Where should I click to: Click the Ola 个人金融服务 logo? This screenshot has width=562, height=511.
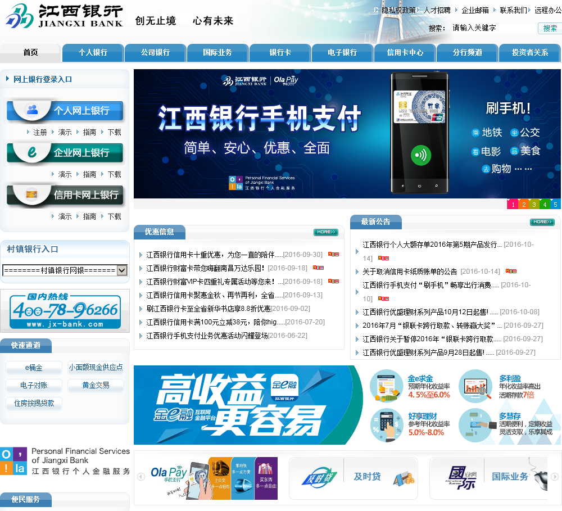(x=65, y=461)
